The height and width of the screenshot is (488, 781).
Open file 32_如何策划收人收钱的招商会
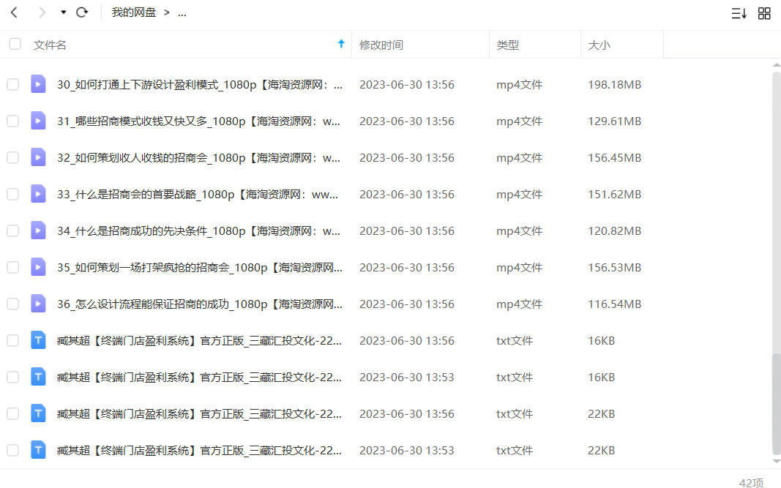[x=199, y=158]
